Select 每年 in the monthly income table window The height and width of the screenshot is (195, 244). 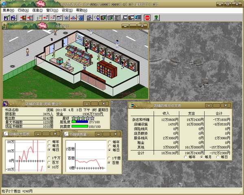pyautogui.click(x=185, y=157)
